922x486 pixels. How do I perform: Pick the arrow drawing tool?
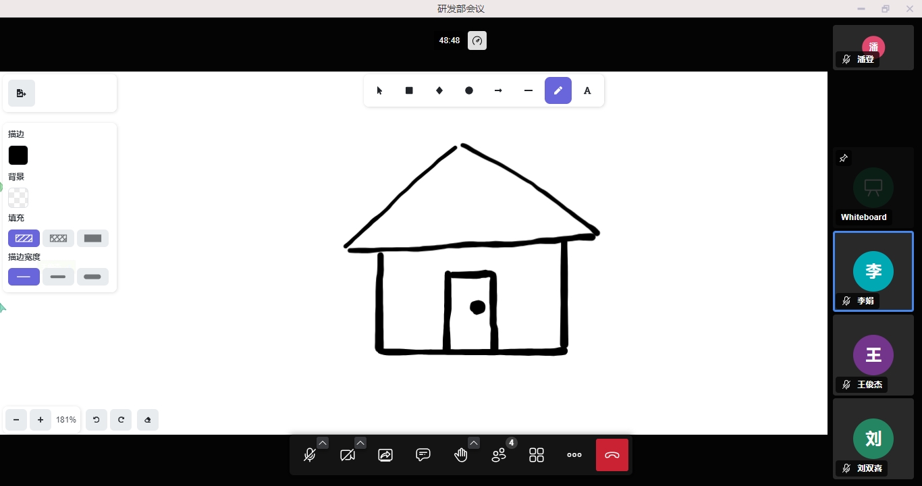point(499,90)
